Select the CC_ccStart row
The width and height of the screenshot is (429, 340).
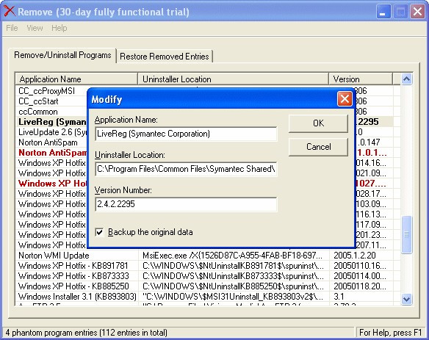[x=38, y=101]
